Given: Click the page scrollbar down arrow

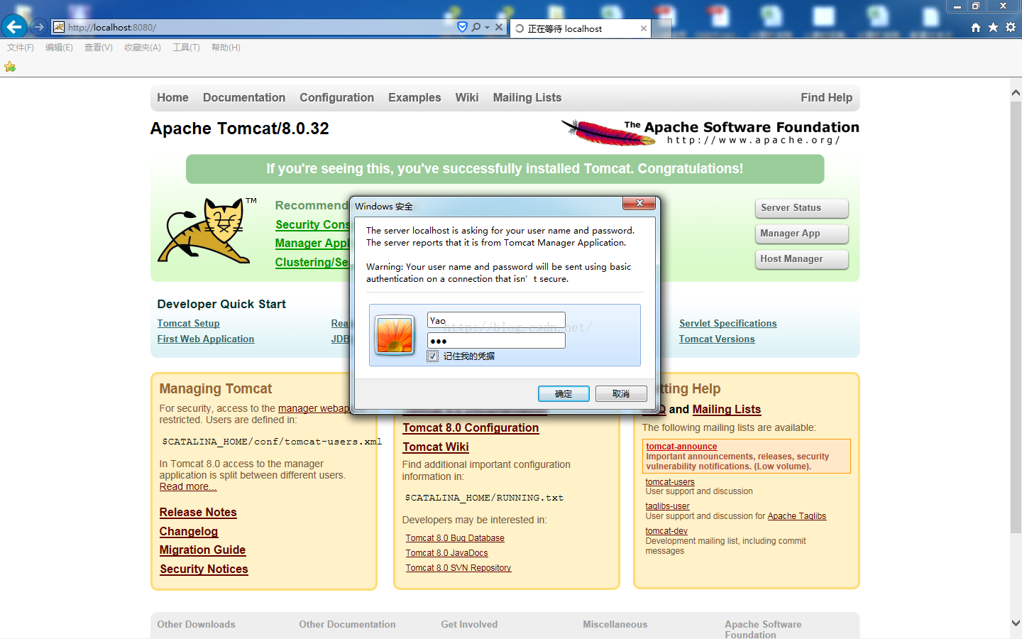Looking at the screenshot, I should point(1016,623).
